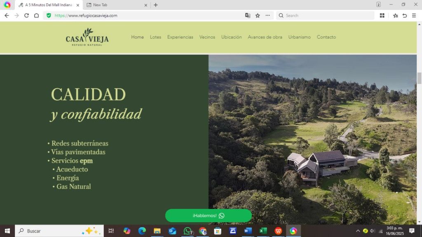Open the notification center icon
422x237 pixels.
pyautogui.click(x=412, y=231)
